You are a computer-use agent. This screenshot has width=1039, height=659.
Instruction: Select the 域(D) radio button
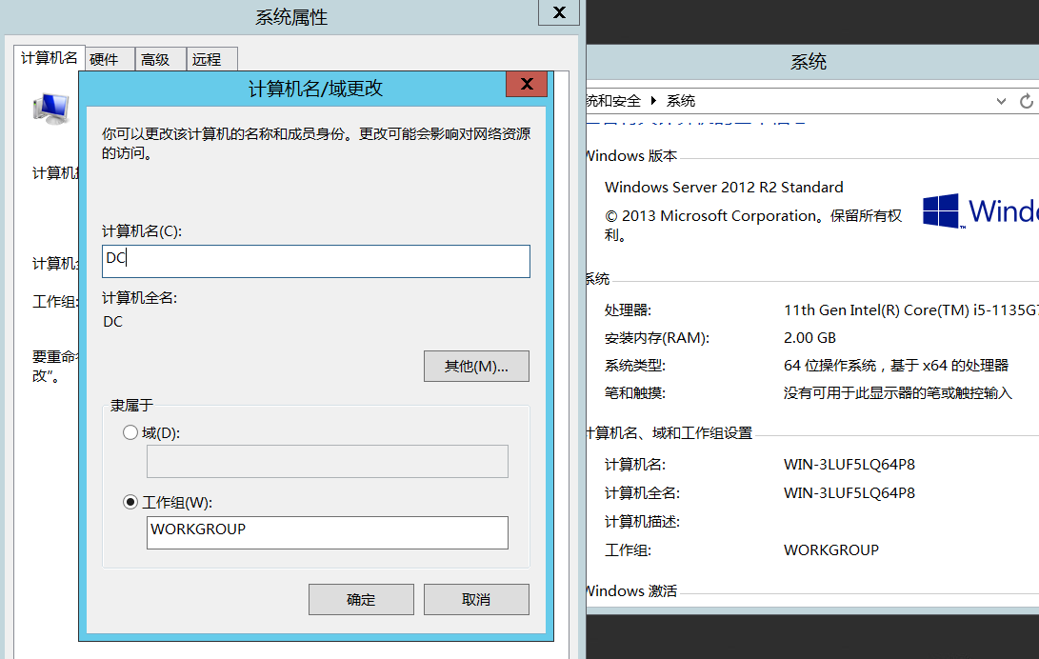click(x=131, y=432)
